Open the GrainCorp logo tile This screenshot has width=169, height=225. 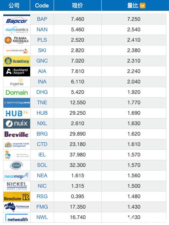click(x=17, y=61)
